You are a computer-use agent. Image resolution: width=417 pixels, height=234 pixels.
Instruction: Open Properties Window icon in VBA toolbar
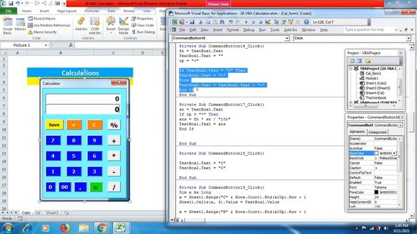(x=284, y=22)
